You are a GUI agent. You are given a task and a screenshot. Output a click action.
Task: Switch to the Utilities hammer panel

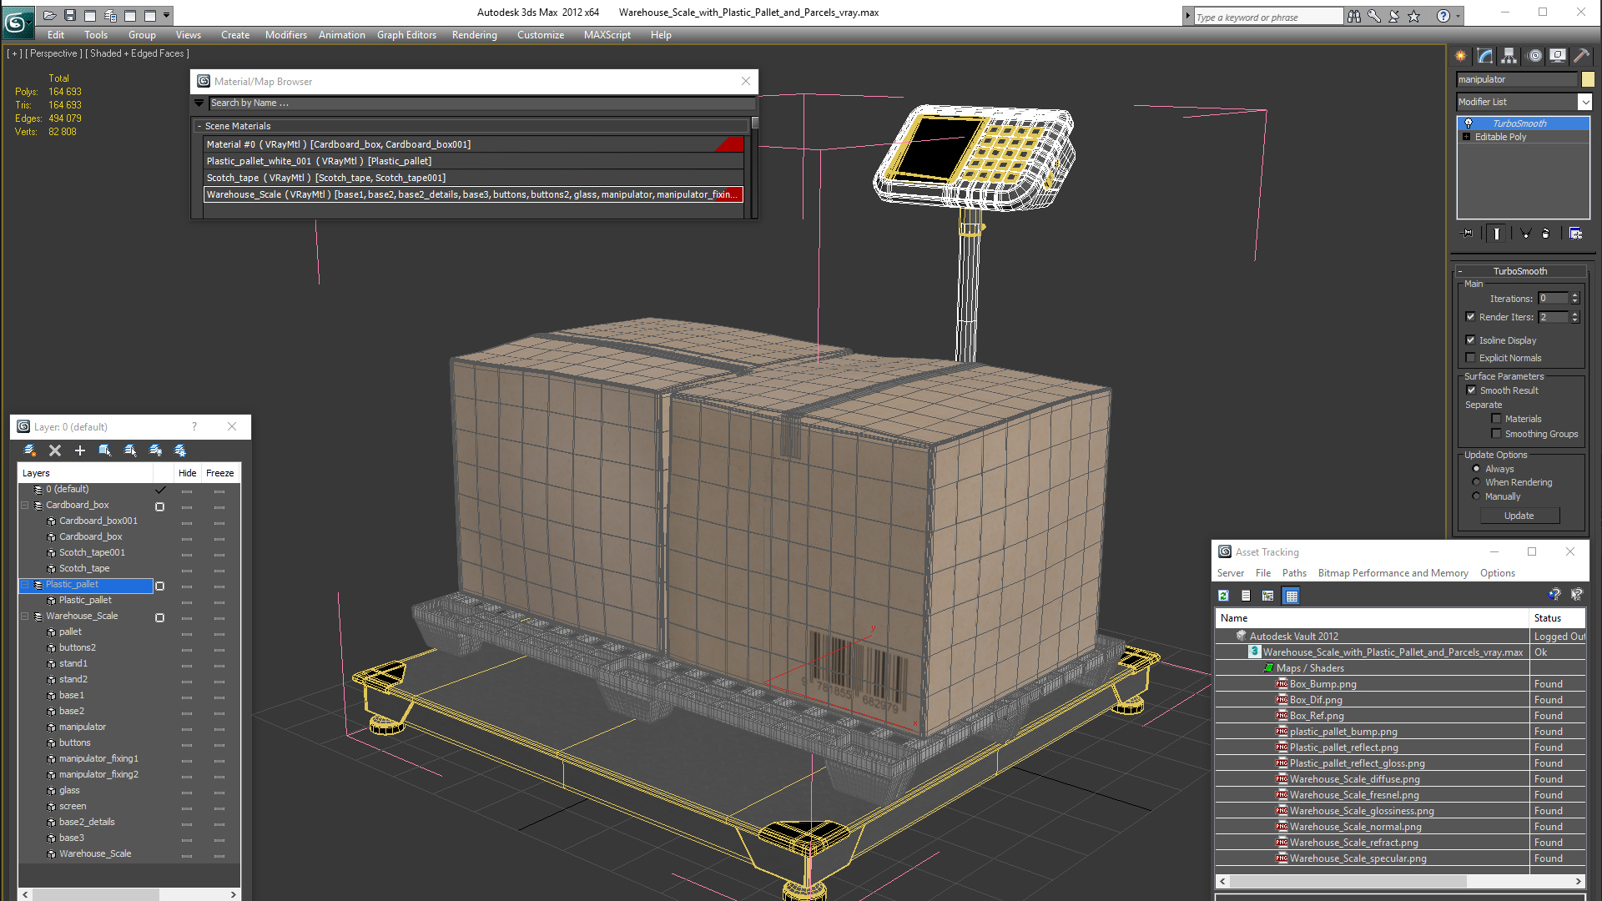pos(1581,56)
